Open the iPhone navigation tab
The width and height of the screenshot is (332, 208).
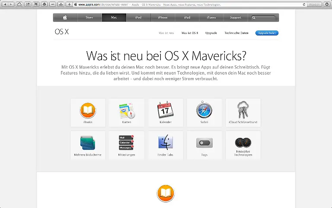coord(163,17)
